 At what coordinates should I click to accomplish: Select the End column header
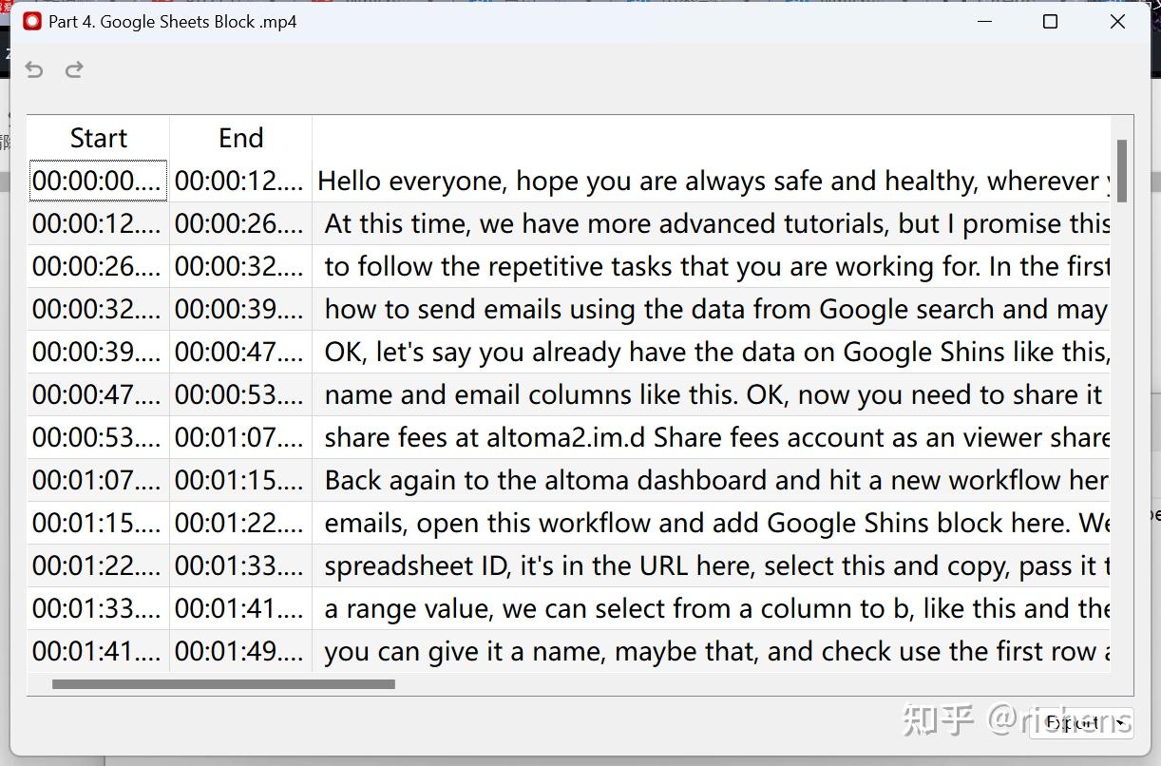(x=240, y=138)
